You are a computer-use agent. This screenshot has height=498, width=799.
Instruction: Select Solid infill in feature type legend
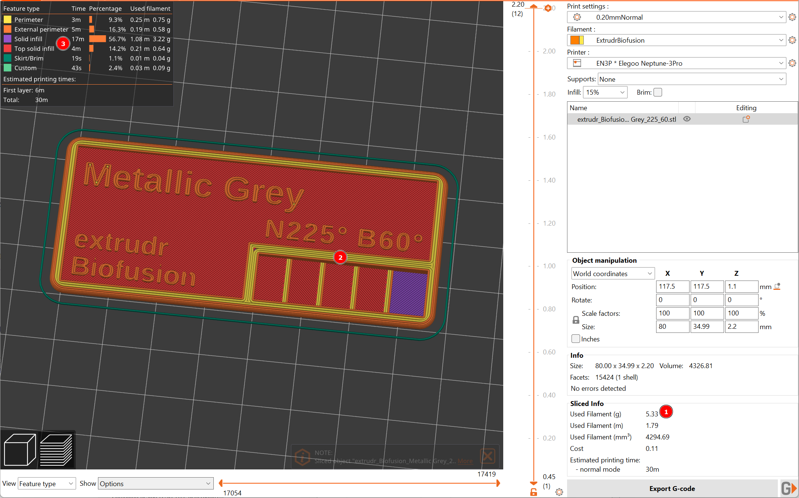click(x=28, y=39)
